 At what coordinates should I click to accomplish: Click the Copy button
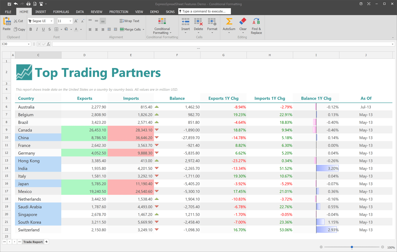pos(20,29)
